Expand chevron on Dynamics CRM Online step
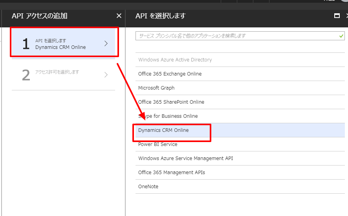 [106, 43]
